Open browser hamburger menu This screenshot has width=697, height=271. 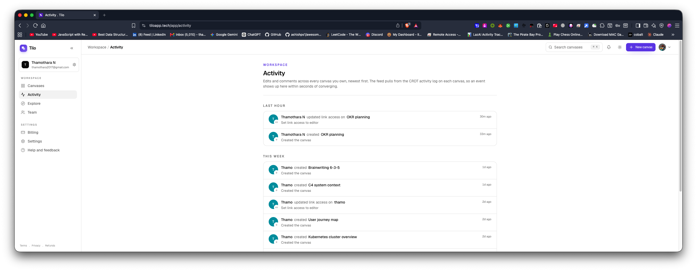[x=677, y=25]
